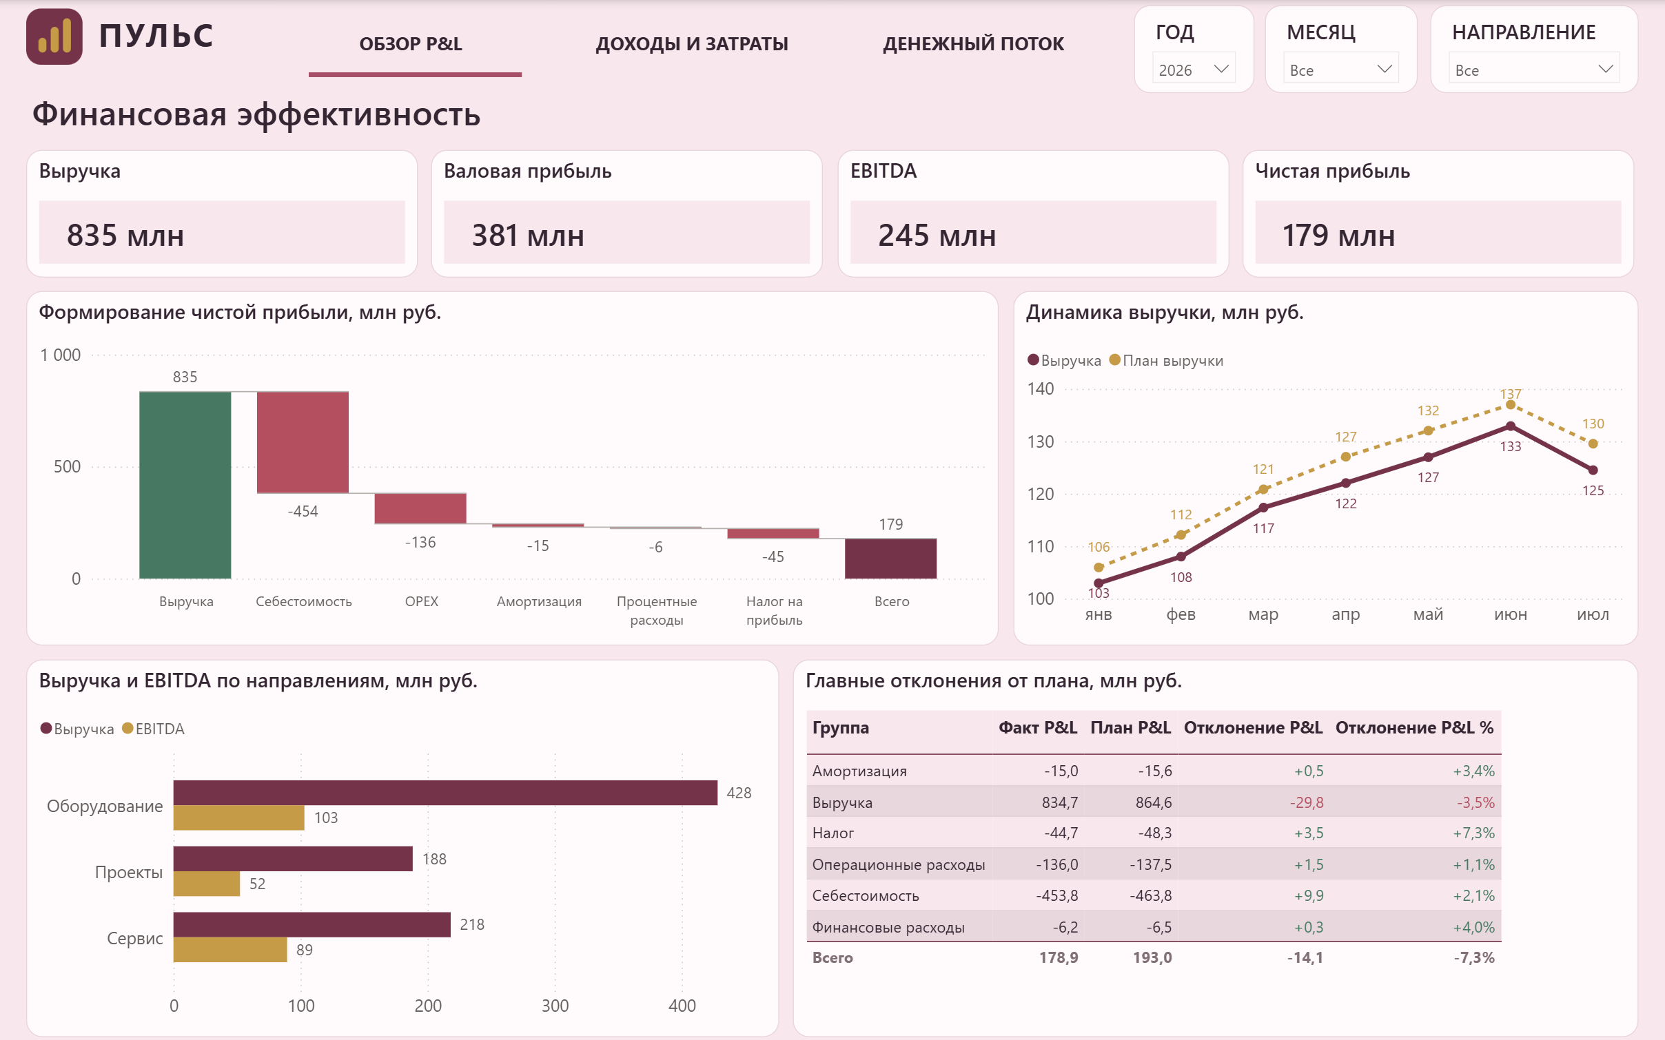Click the Операционные расходы row label
The height and width of the screenshot is (1040, 1665).
[899, 865]
